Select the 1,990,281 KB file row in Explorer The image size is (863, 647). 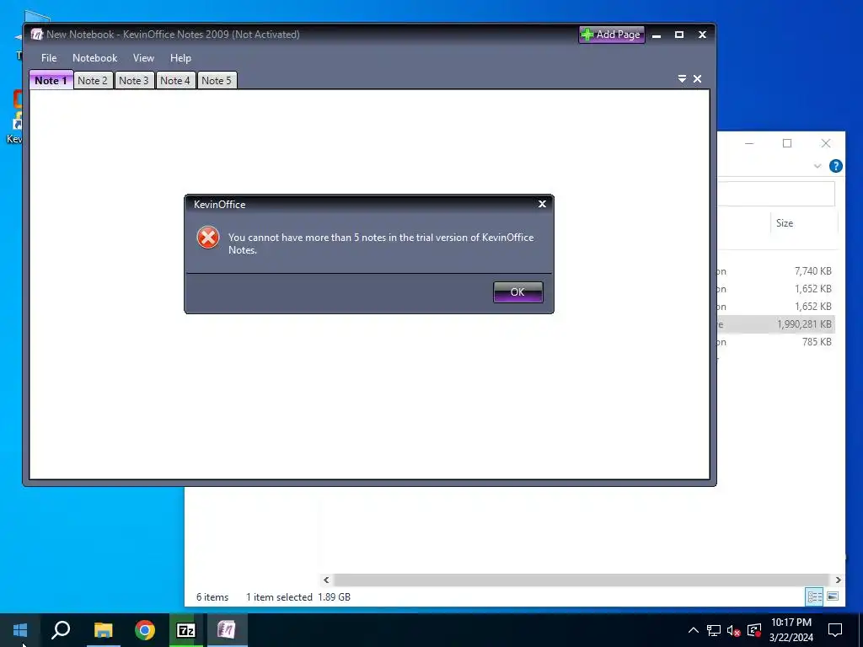(776, 324)
